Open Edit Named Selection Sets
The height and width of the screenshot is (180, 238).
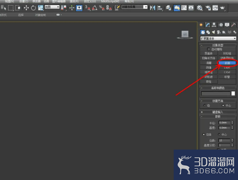[x=117, y=8]
